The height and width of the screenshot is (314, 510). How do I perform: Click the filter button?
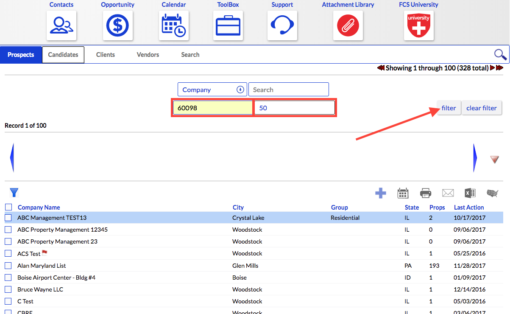(x=449, y=108)
